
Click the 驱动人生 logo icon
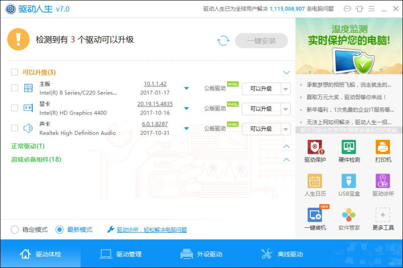10,9
